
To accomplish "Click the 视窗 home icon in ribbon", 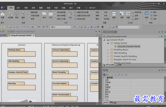I will click(3, 14).
